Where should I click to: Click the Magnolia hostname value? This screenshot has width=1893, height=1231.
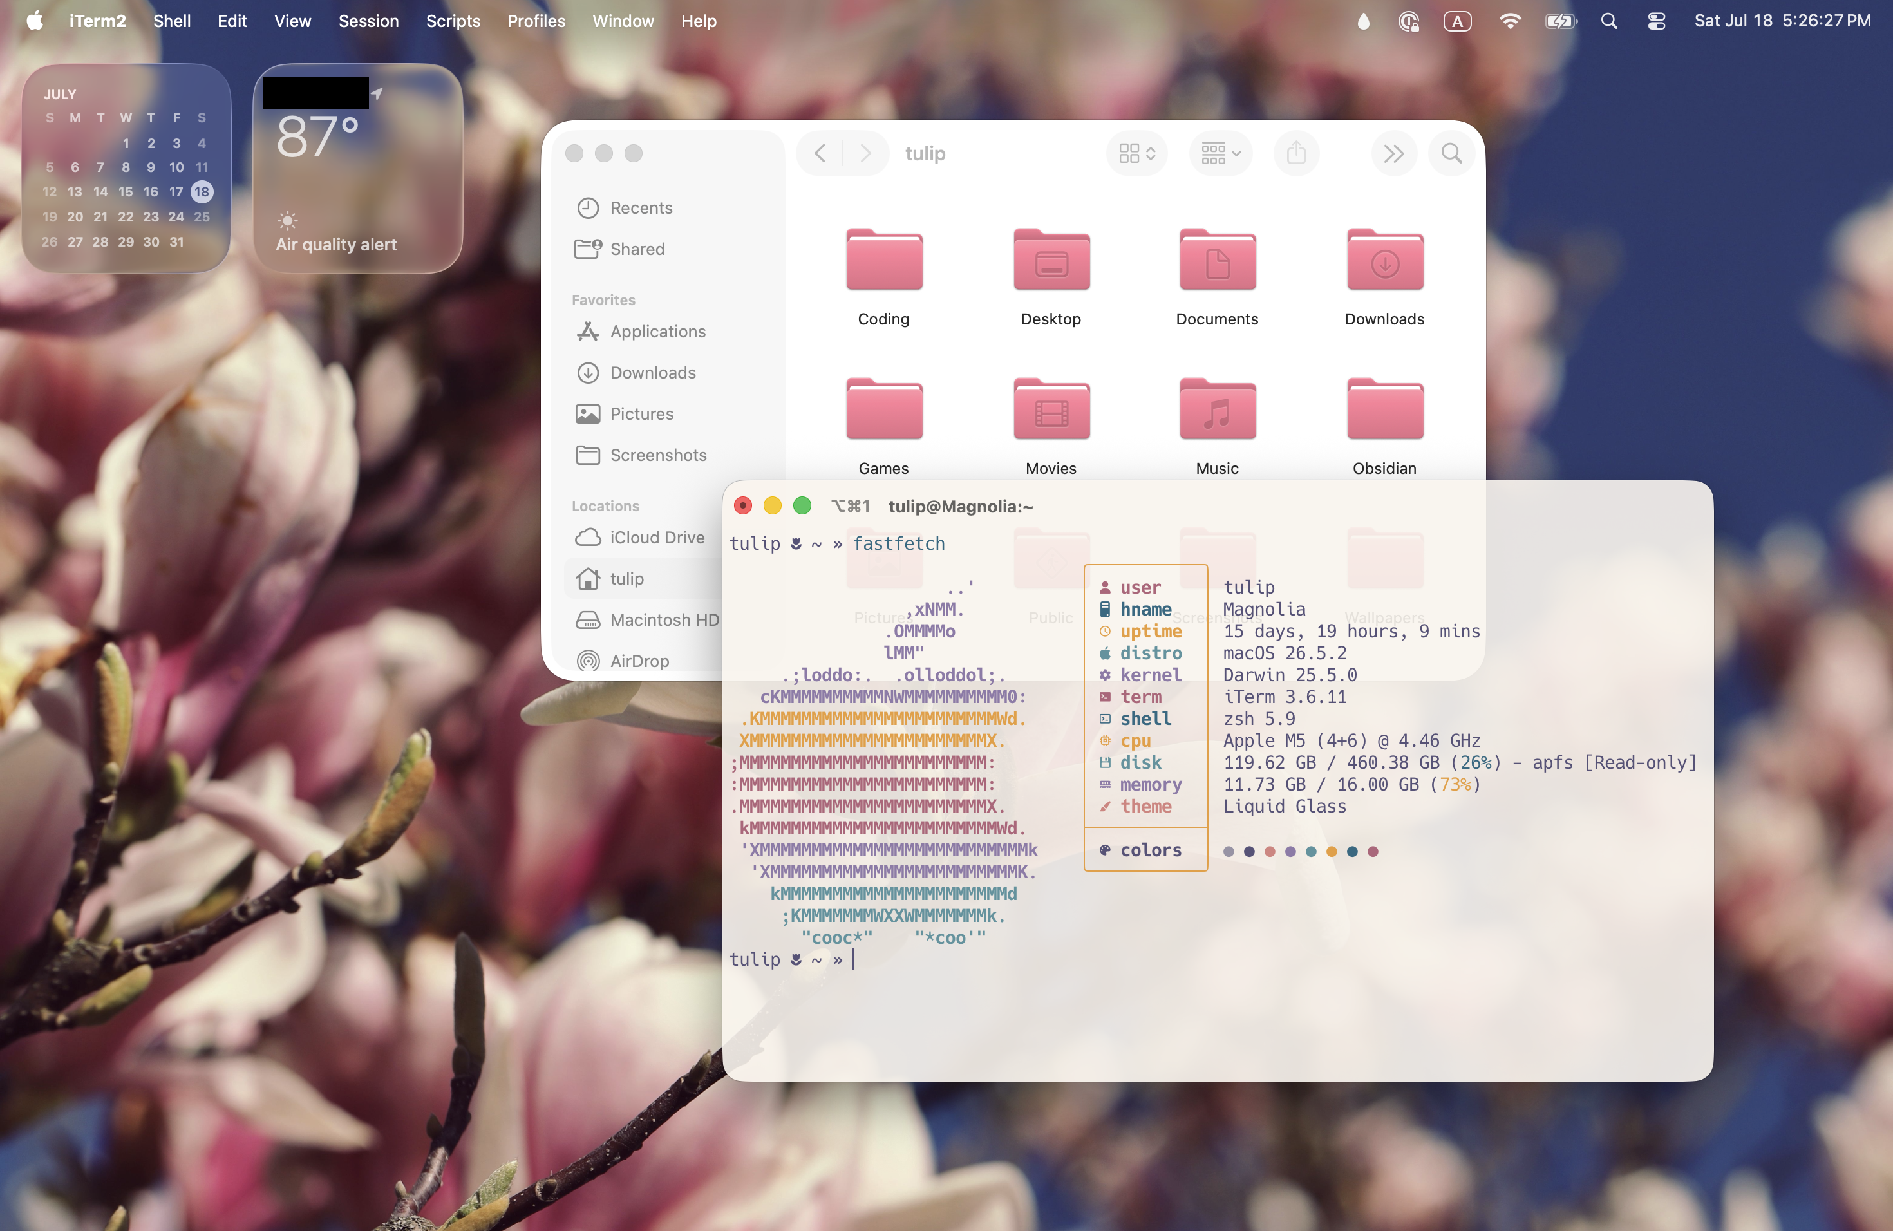pyautogui.click(x=1264, y=609)
